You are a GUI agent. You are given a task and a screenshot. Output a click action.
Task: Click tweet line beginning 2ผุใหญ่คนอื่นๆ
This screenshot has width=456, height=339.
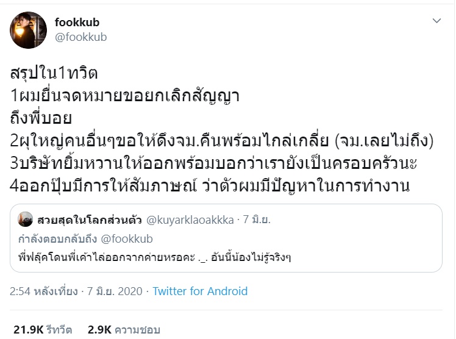click(x=221, y=141)
